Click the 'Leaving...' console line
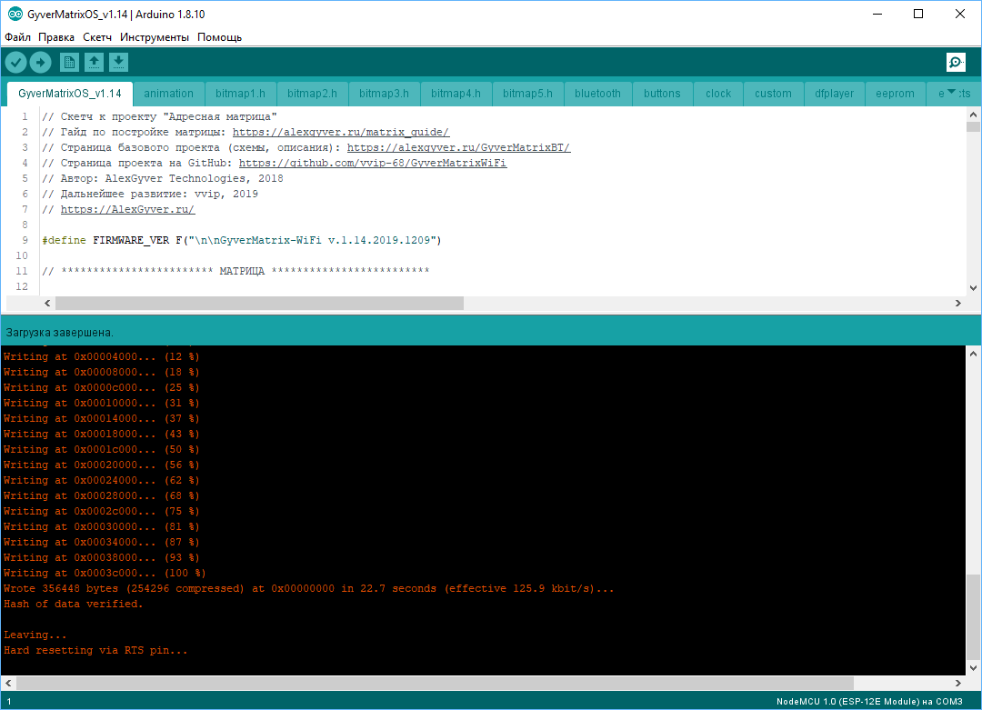The width and height of the screenshot is (982, 710). pyautogui.click(x=35, y=635)
